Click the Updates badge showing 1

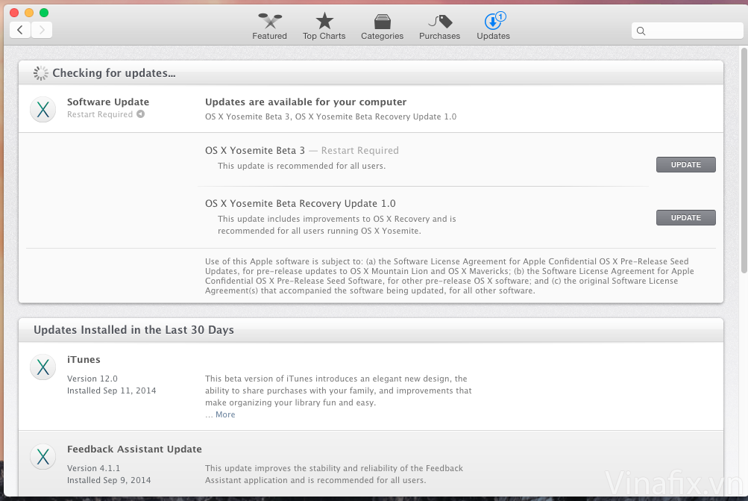coord(500,16)
